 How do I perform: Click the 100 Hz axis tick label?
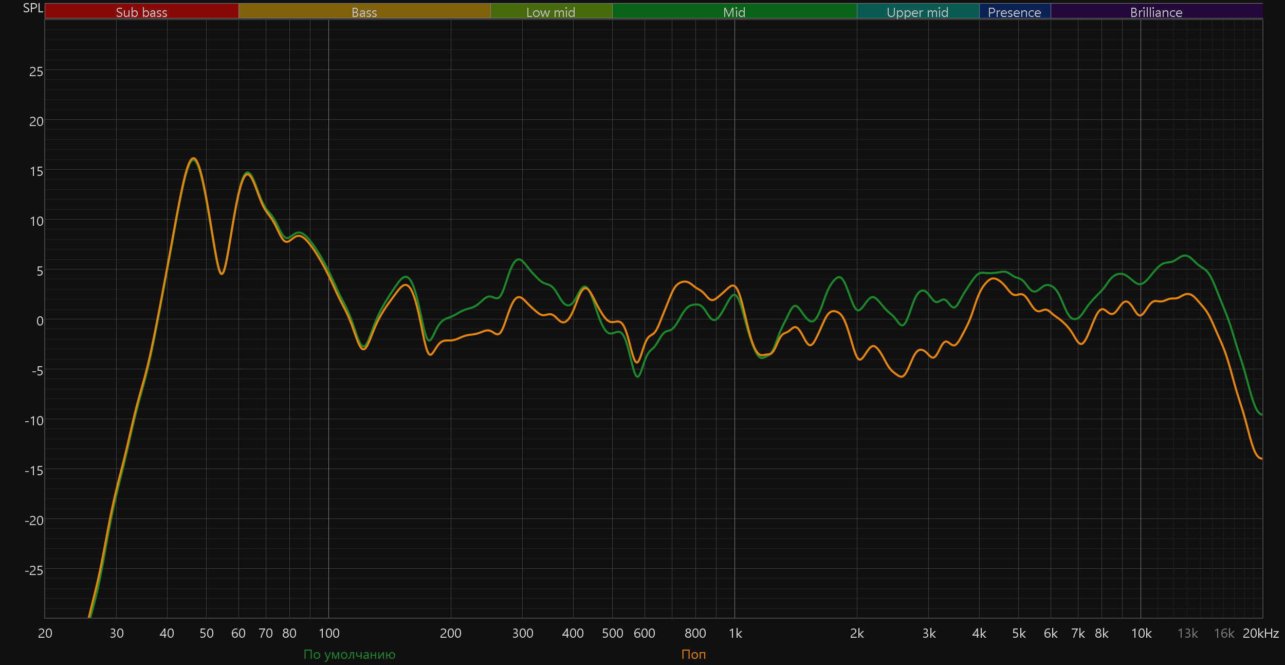(x=329, y=633)
